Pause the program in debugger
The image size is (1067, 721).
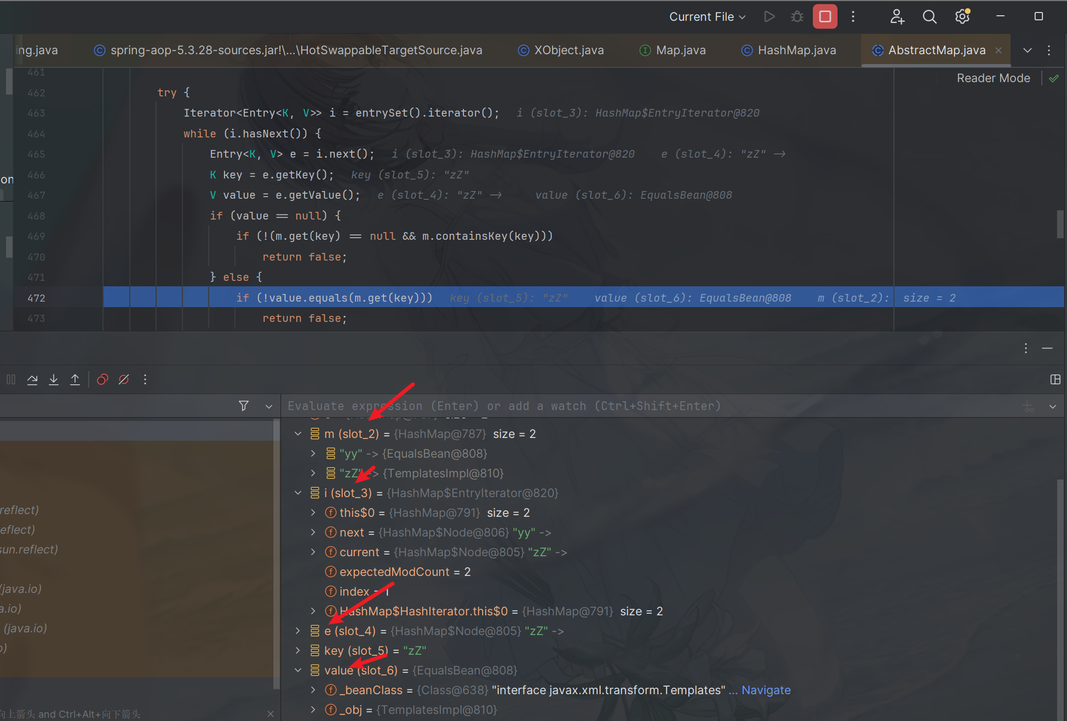(x=11, y=379)
